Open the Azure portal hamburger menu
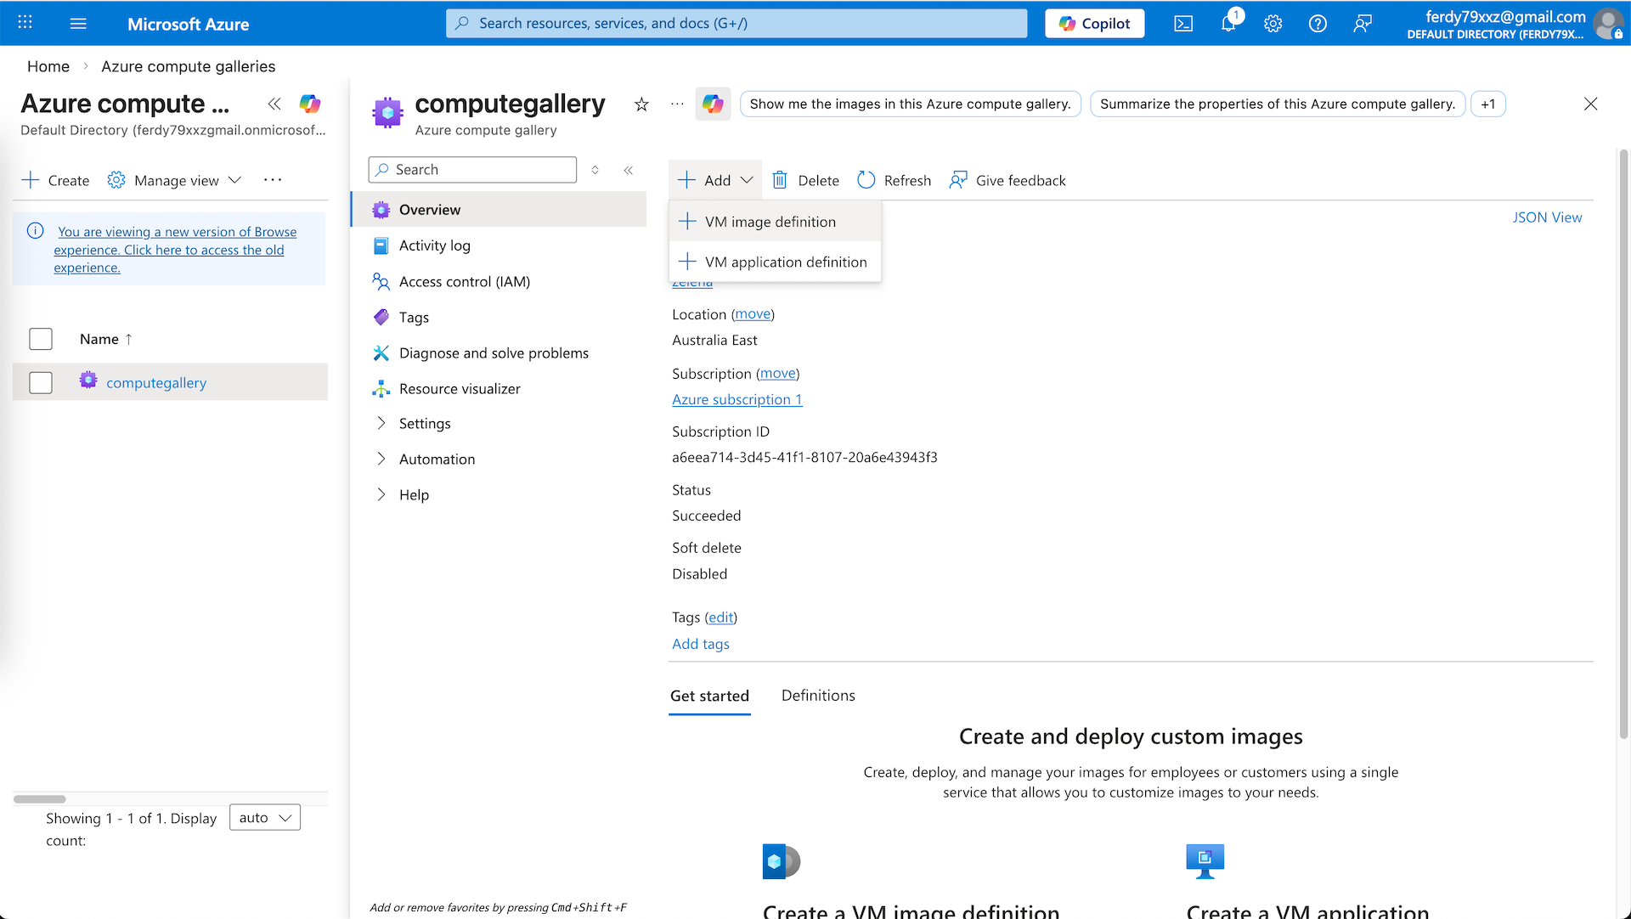 tap(78, 24)
